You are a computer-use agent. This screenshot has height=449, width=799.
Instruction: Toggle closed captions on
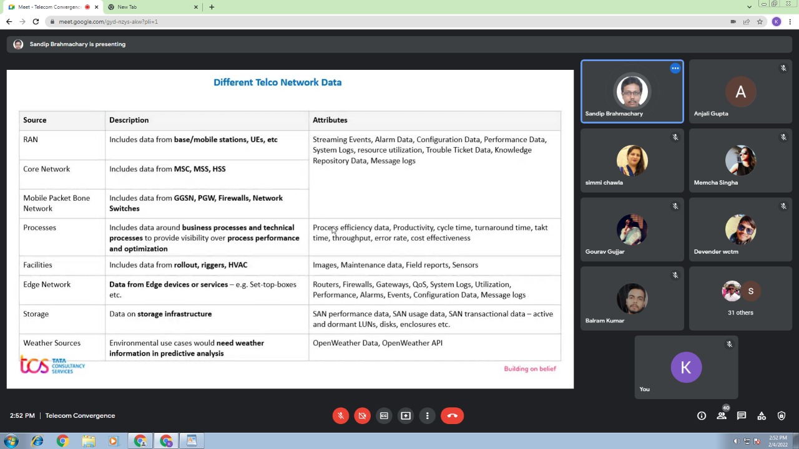(384, 415)
